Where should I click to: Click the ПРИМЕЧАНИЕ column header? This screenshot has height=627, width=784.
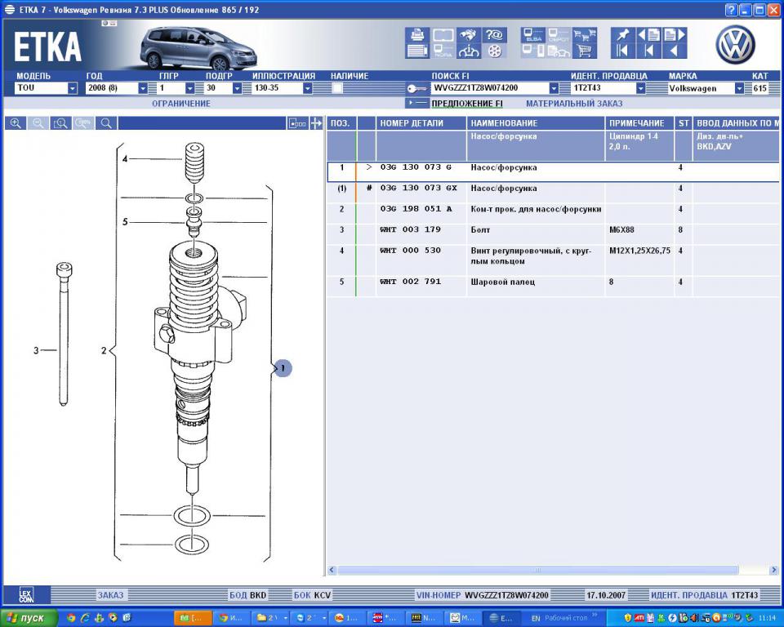(639, 123)
